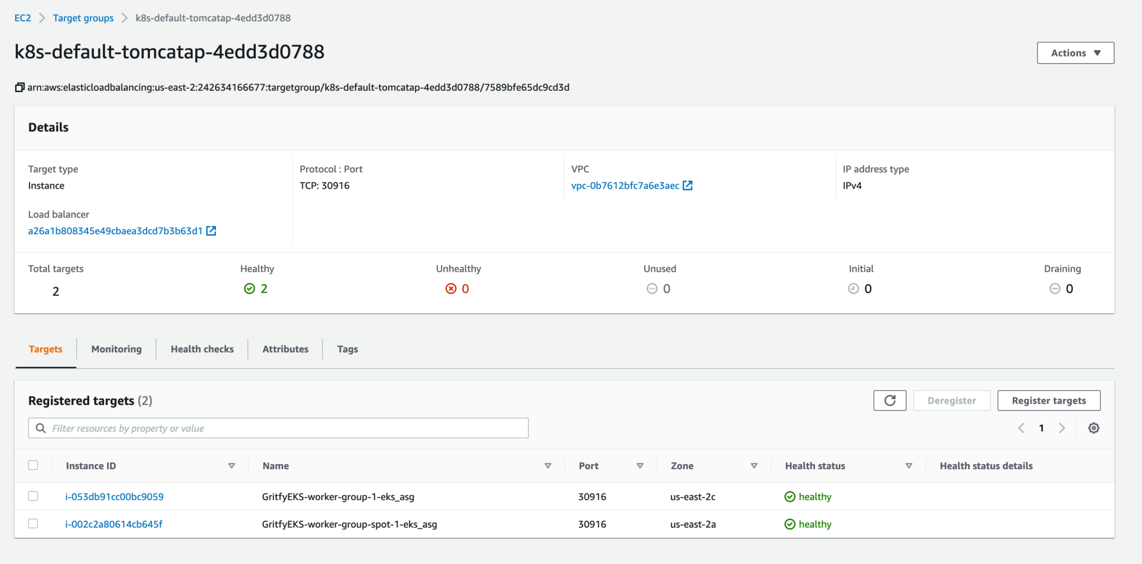Go to previous page of targets

tap(1020, 428)
